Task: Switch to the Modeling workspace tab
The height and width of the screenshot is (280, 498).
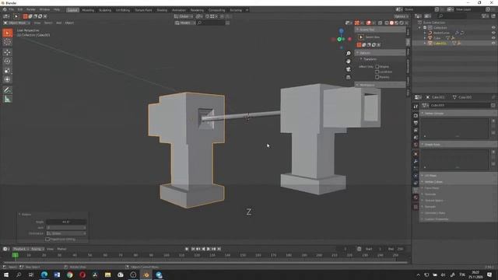Action: [88, 10]
